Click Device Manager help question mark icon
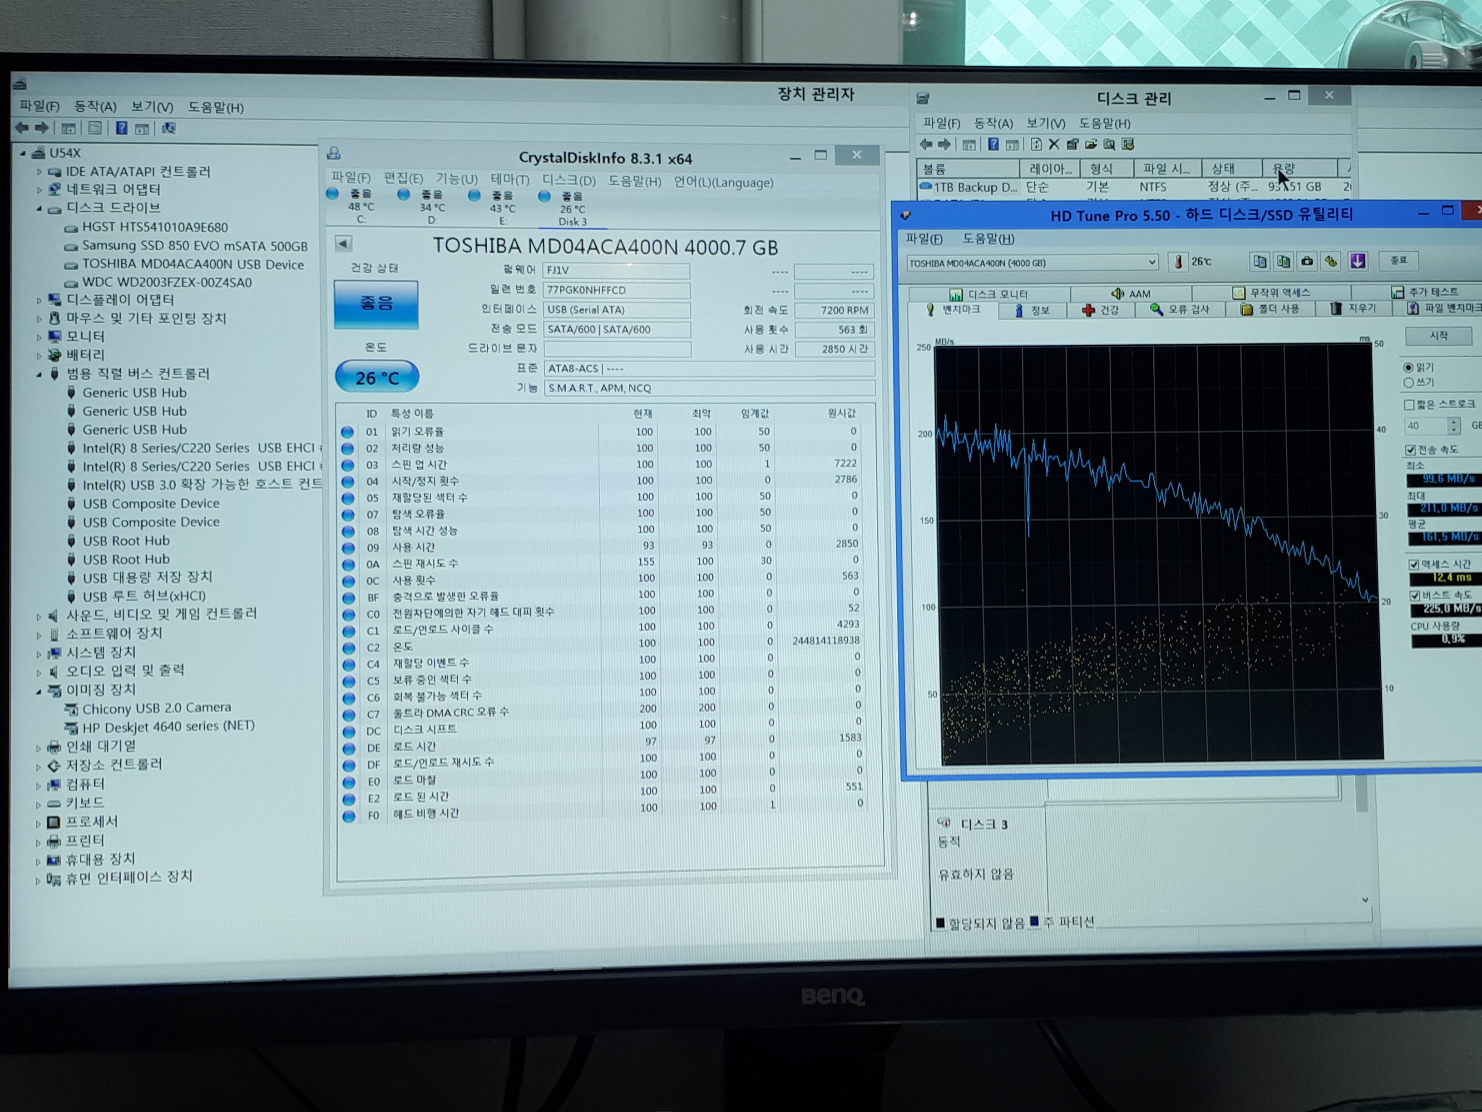Image resolution: width=1482 pixels, height=1112 pixels. (x=121, y=127)
